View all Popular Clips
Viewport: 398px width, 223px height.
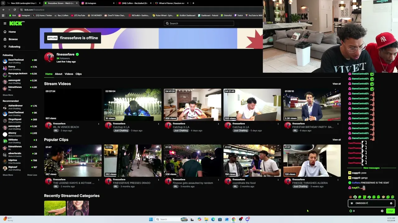pyautogui.click(x=336, y=140)
